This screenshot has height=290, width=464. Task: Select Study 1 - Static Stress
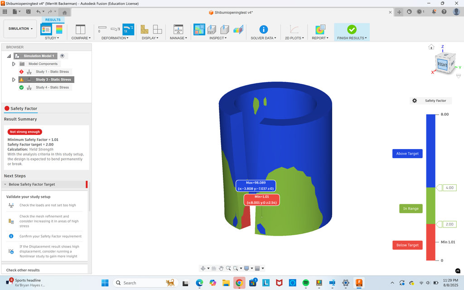52,72
